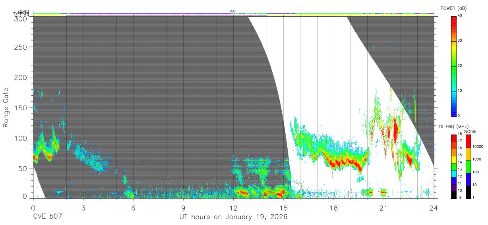Click the yellow TX FRQ swatch between 15 and 14
This screenshot has width=488, height=225.
click(x=453, y=160)
